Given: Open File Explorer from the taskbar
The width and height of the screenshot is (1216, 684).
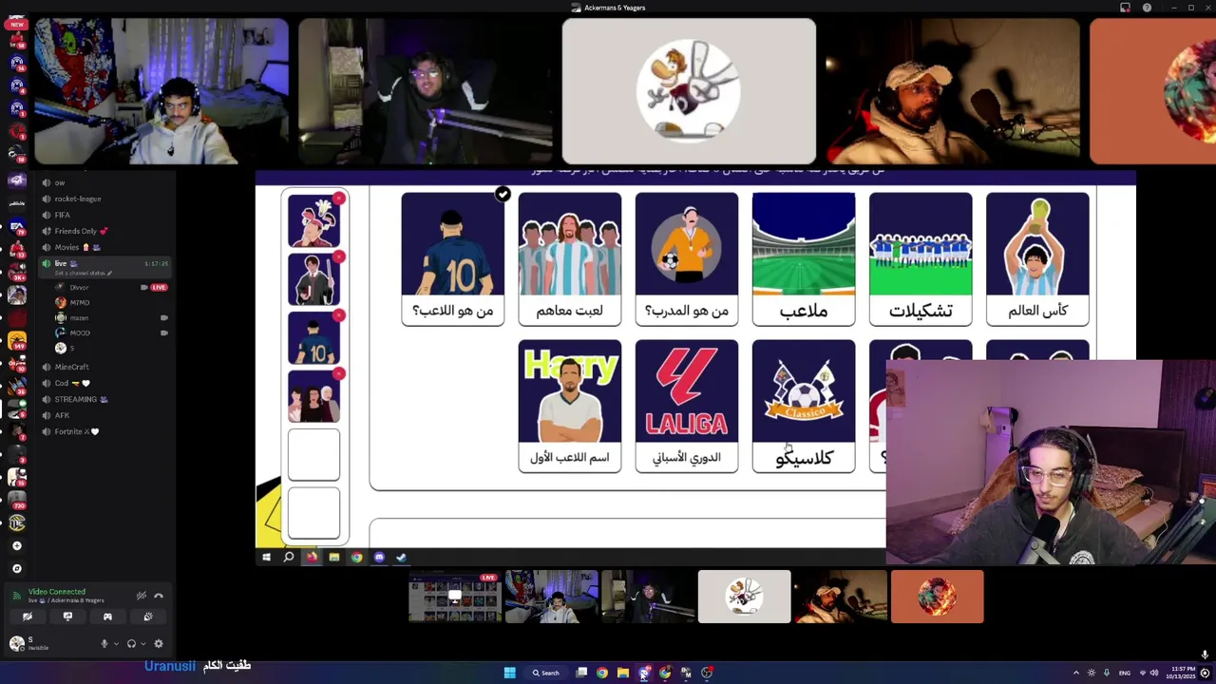Looking at the screenshot, I should click(623, 673).
